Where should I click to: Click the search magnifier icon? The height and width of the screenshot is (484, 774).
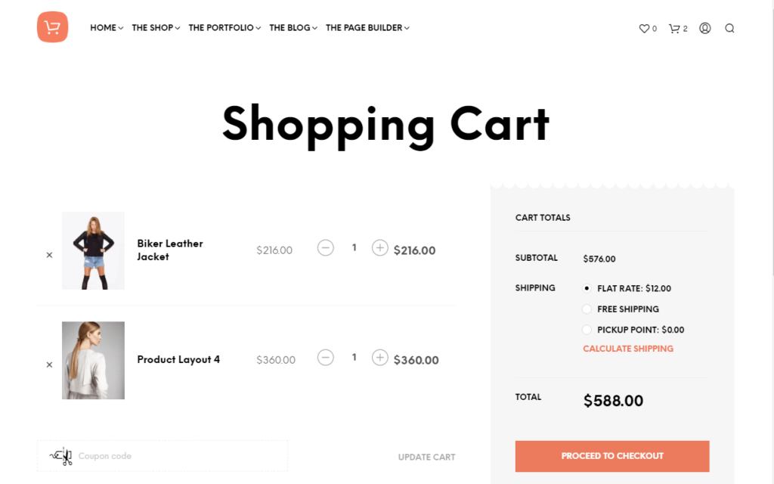(729, 28)
